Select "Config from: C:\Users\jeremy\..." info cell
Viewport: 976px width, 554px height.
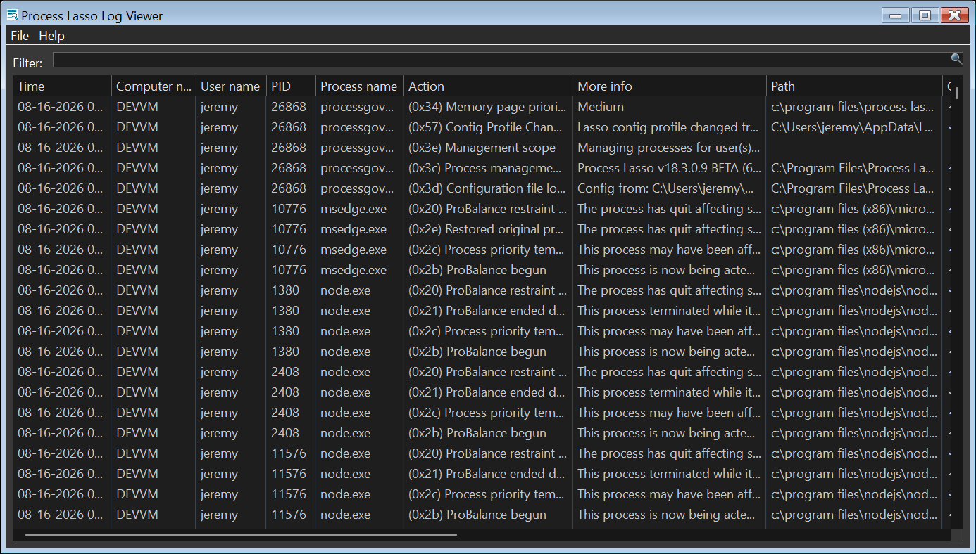click(669, 188)
